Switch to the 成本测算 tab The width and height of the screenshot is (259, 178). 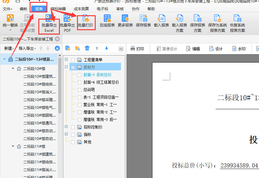[81, 9]
